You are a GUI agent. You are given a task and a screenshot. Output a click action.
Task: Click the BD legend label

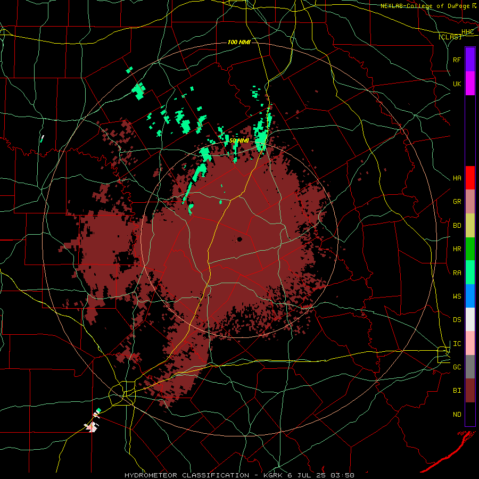457,226
